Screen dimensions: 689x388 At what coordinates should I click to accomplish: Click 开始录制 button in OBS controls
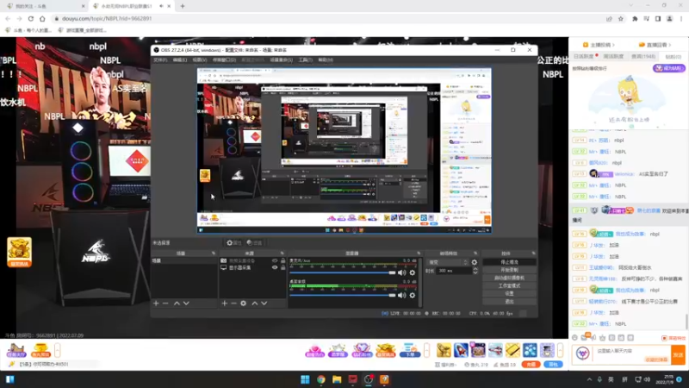pyautogui.click(x=509, y=270)
